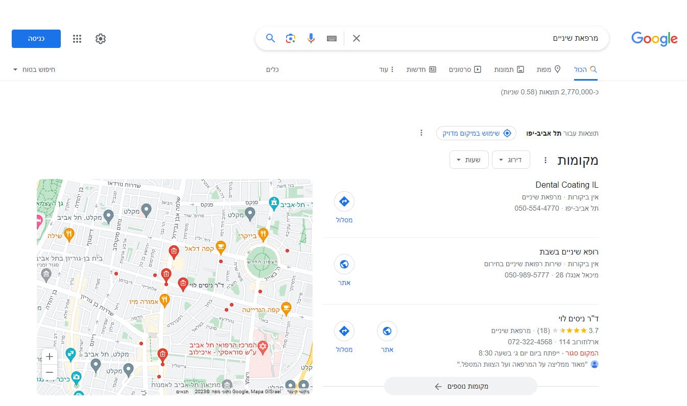Click the שילה restaurant map pin
Viewport: 687px width, 406px height.
(x=69, y=234)
